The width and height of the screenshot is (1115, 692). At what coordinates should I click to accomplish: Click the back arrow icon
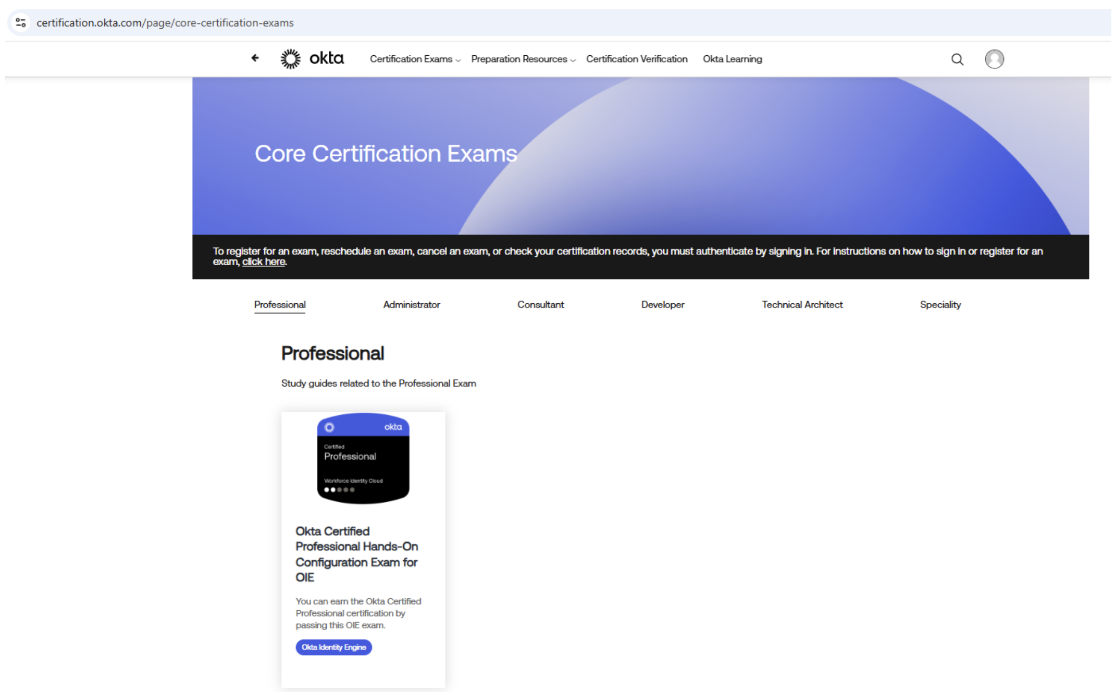tap(255, 58)
